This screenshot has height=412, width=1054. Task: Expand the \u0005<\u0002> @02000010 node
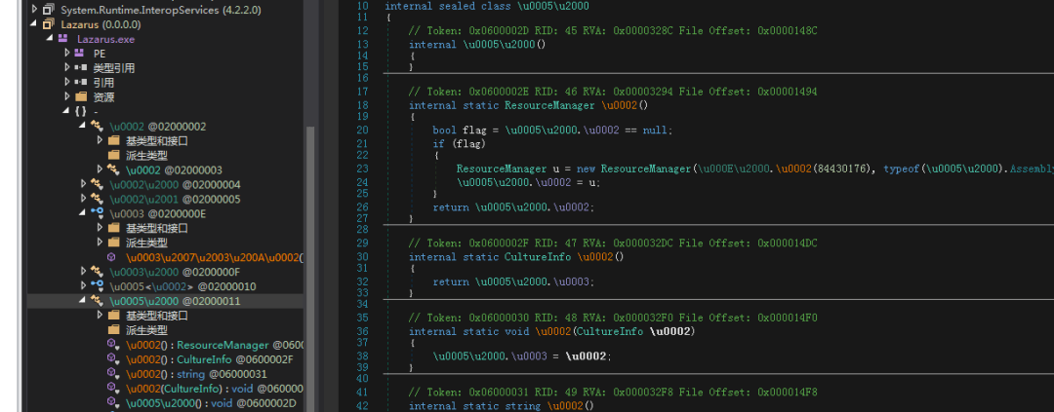point(83,286)
